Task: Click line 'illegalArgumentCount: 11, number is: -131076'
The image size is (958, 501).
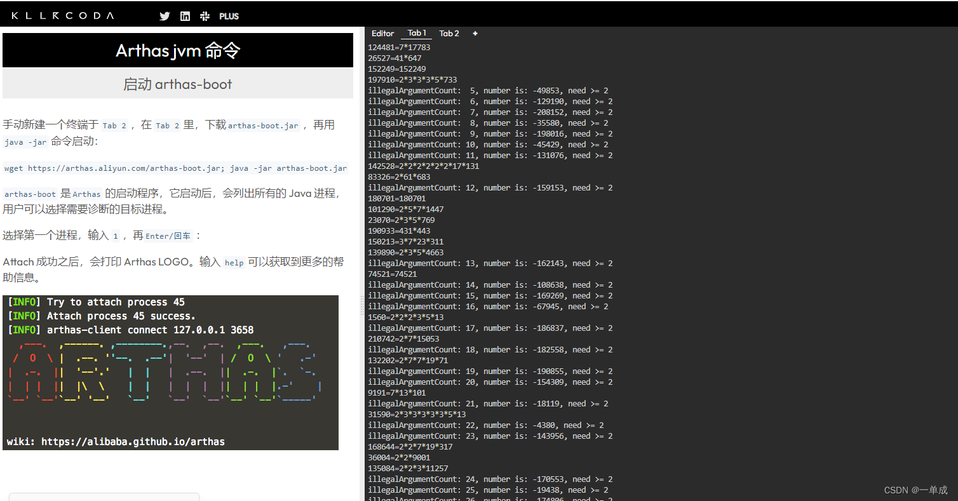Action: (x=490, y=156)
